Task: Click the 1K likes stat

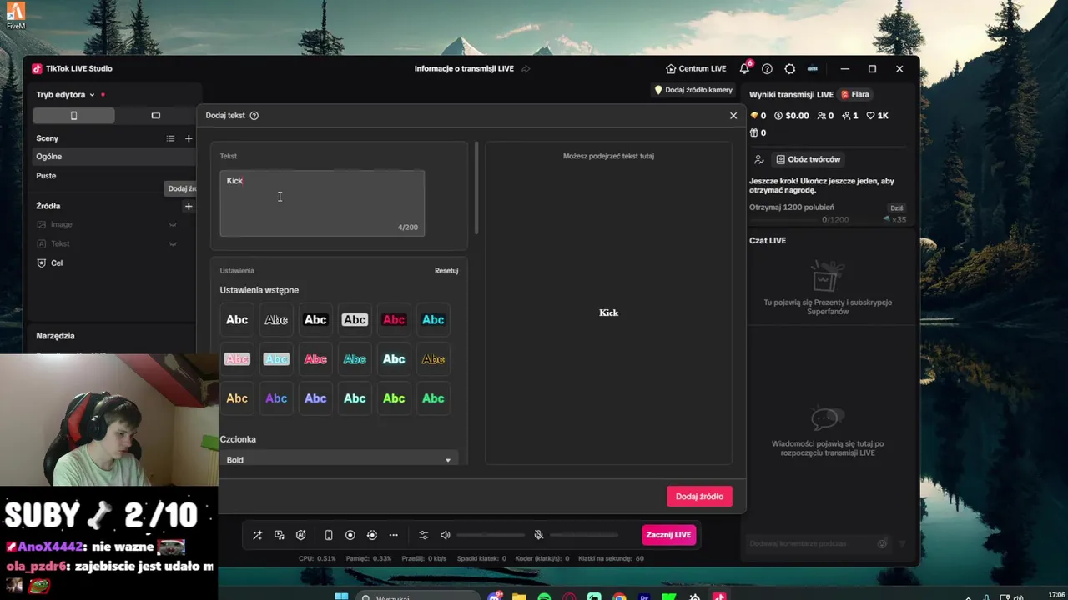Action: click(x=878, y=116)
